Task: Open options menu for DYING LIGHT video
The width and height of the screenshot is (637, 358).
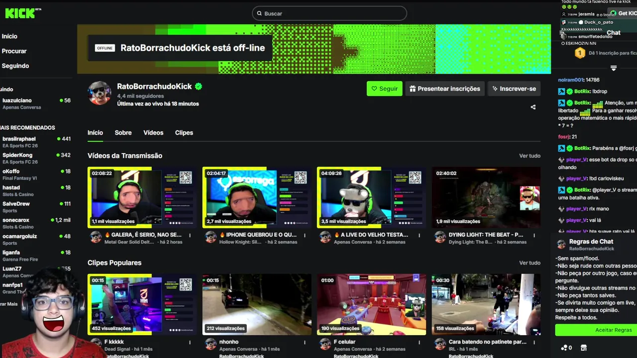Action: (x=534, y=235)
